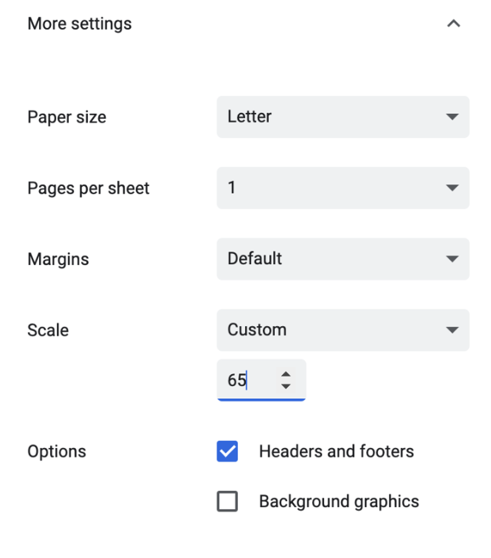Open the Scale Custom dropdown
Image resolution: width=491 pixels, height=558 pixels.
343,330
